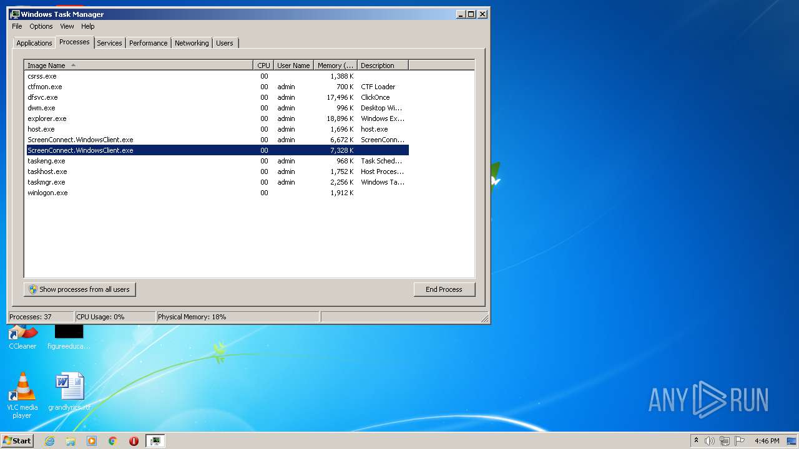Click the ClickOnce description cell

[x=375, y=97]
